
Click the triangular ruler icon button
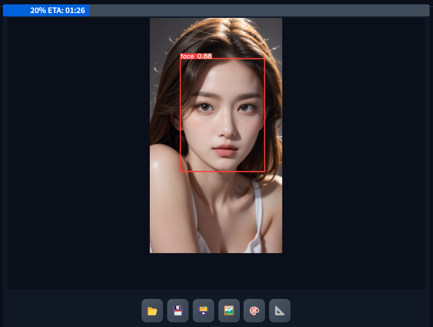coord(280,311)
